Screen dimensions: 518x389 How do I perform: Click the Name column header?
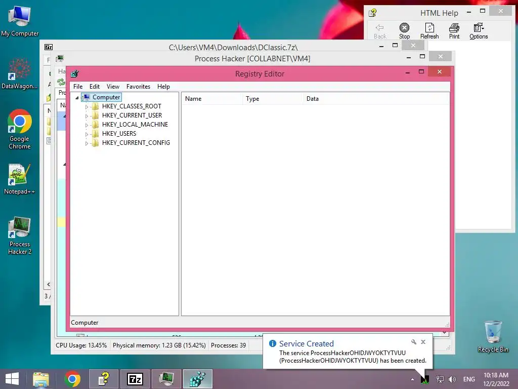point(211,99)
